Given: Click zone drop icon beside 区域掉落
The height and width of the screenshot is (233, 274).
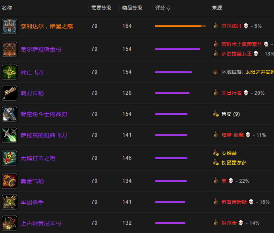Looking at the screenshot, I should [x=216, y=72].
